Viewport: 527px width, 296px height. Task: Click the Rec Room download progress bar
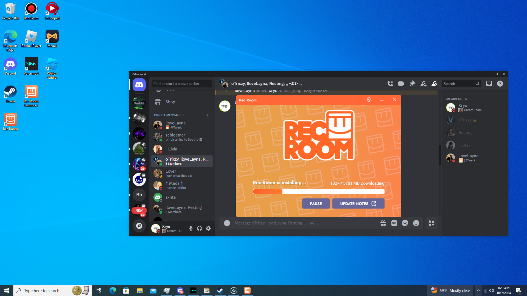click(318, 192)
